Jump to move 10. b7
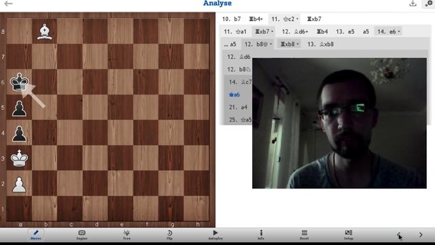The height and width of the screenshot is (245, 435). [231, 19]
